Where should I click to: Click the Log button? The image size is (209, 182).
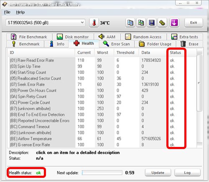(x=187, y=173)
